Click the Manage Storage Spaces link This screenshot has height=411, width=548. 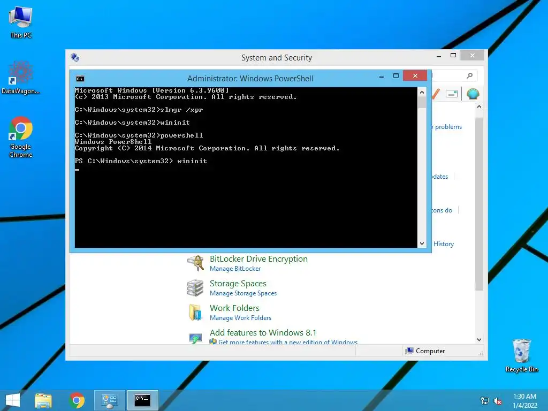243,293
